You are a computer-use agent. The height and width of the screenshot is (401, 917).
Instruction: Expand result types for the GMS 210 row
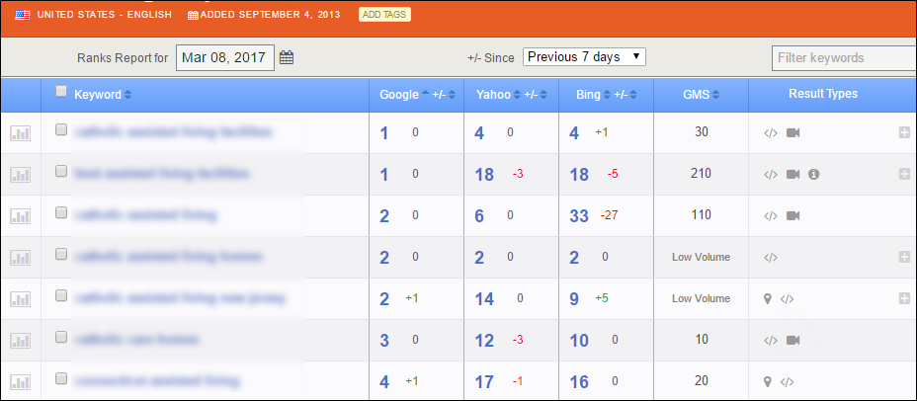(904, 174)
